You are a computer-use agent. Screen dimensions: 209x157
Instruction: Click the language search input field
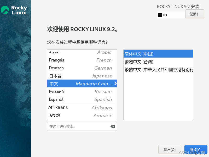pyautogui.click(x=82, y=126)
